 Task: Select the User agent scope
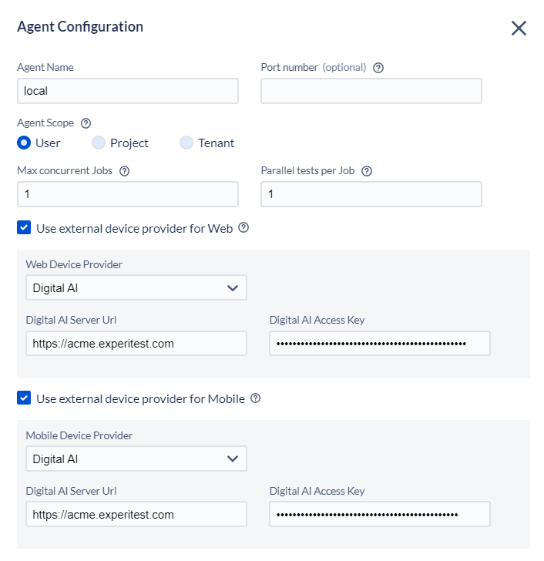(24, 143)
